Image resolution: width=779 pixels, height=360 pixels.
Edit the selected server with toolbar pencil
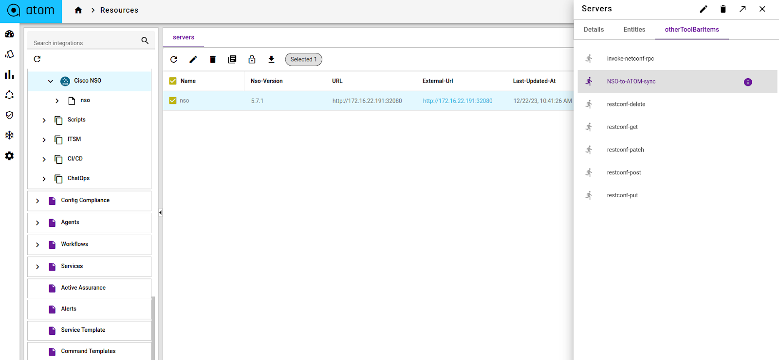click(x=193, y=59)
